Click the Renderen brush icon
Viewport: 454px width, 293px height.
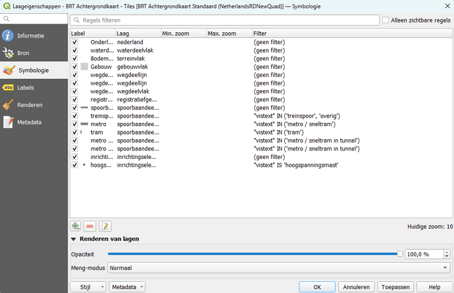pos(8,104)
